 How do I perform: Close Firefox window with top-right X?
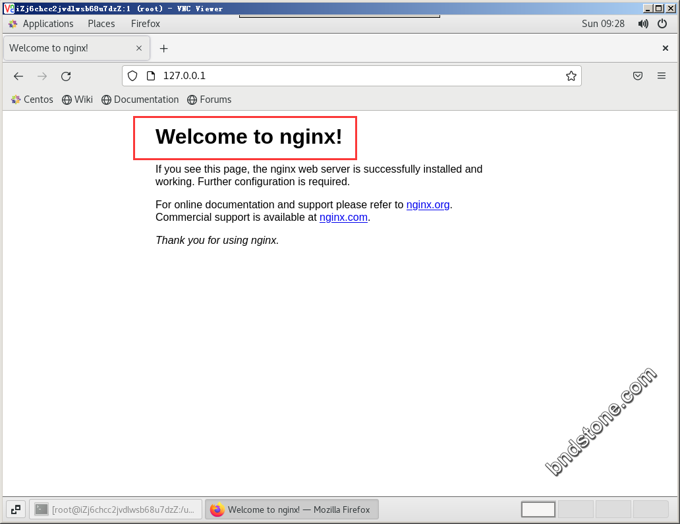(x=666, y=48)
